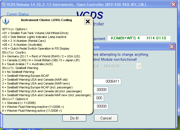The height and width of the screenshot is (130, 180).
Task: Click 'Germany (D) / Rest of World' line
Action: (x=41, y=56)
